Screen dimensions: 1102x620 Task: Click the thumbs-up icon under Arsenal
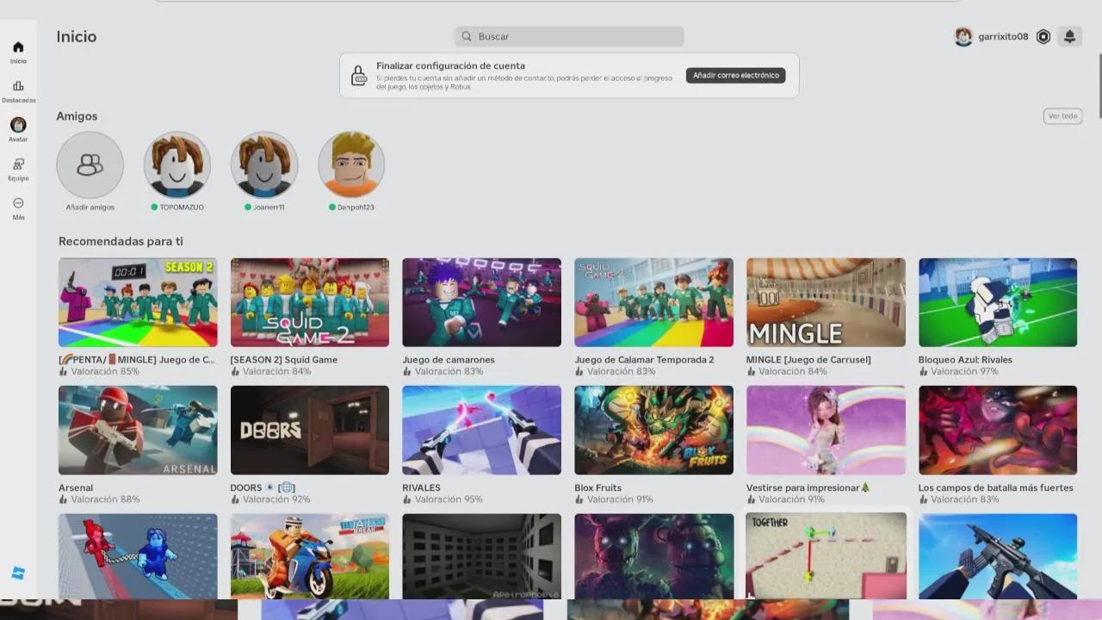tap(63, 499)
